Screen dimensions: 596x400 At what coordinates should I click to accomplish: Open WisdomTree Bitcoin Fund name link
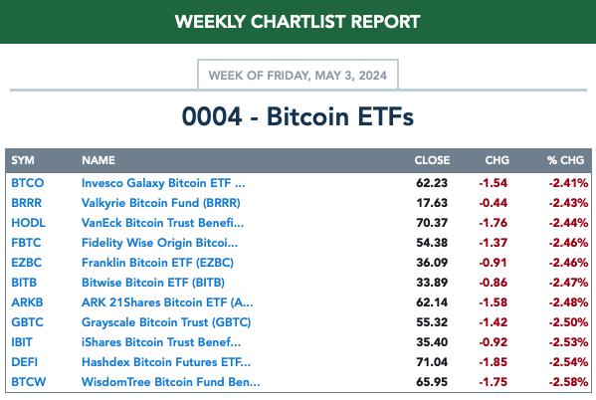point(171,382)
